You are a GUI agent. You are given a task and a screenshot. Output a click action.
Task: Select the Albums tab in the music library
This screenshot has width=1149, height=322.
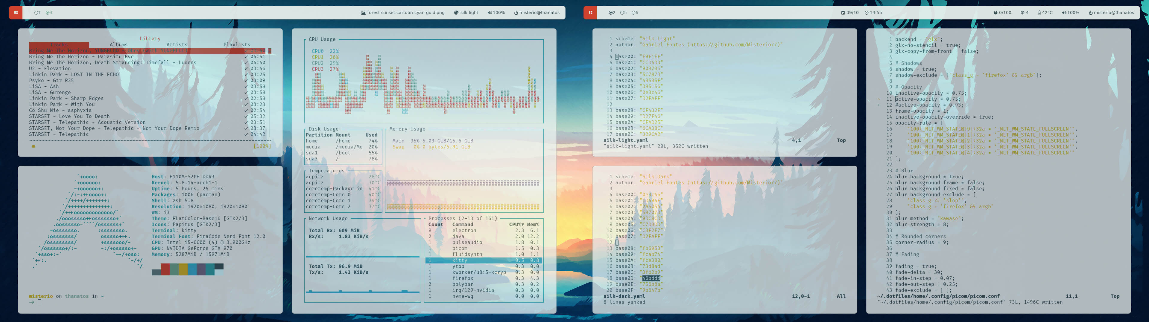tap(119, 45)
